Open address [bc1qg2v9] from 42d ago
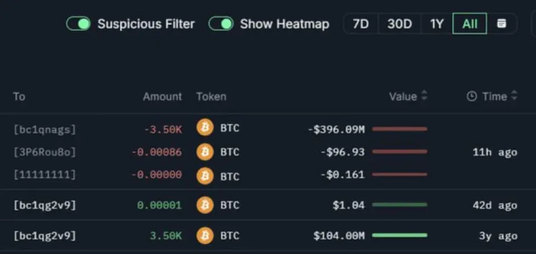 (45, 205)
